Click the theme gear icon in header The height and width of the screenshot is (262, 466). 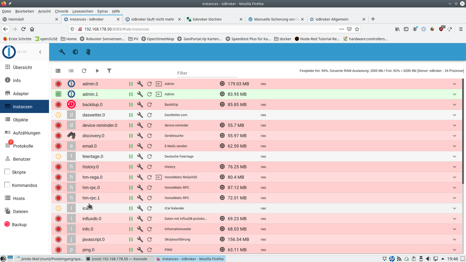(75, 52)
